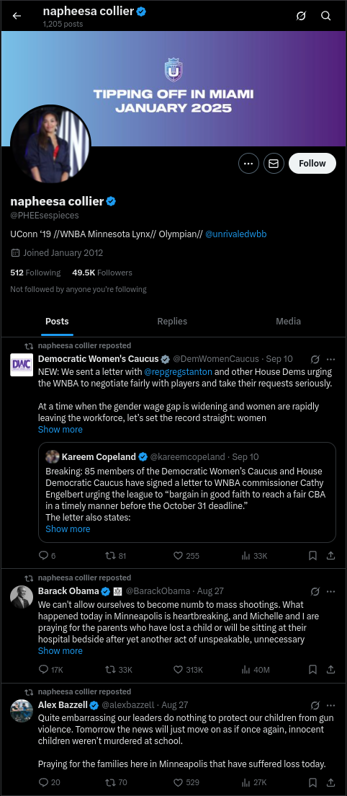Viewport: 347px width, 796px height.
Task: Follow napheesa collier
Action: click(x=312, y=164)
